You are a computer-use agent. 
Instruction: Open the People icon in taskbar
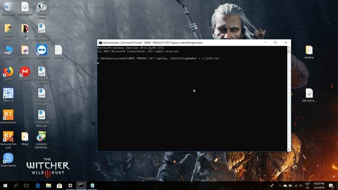pos(272,185)
